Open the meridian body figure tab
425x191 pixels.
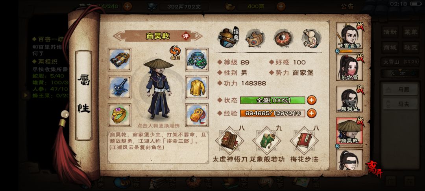pos(311,38)
